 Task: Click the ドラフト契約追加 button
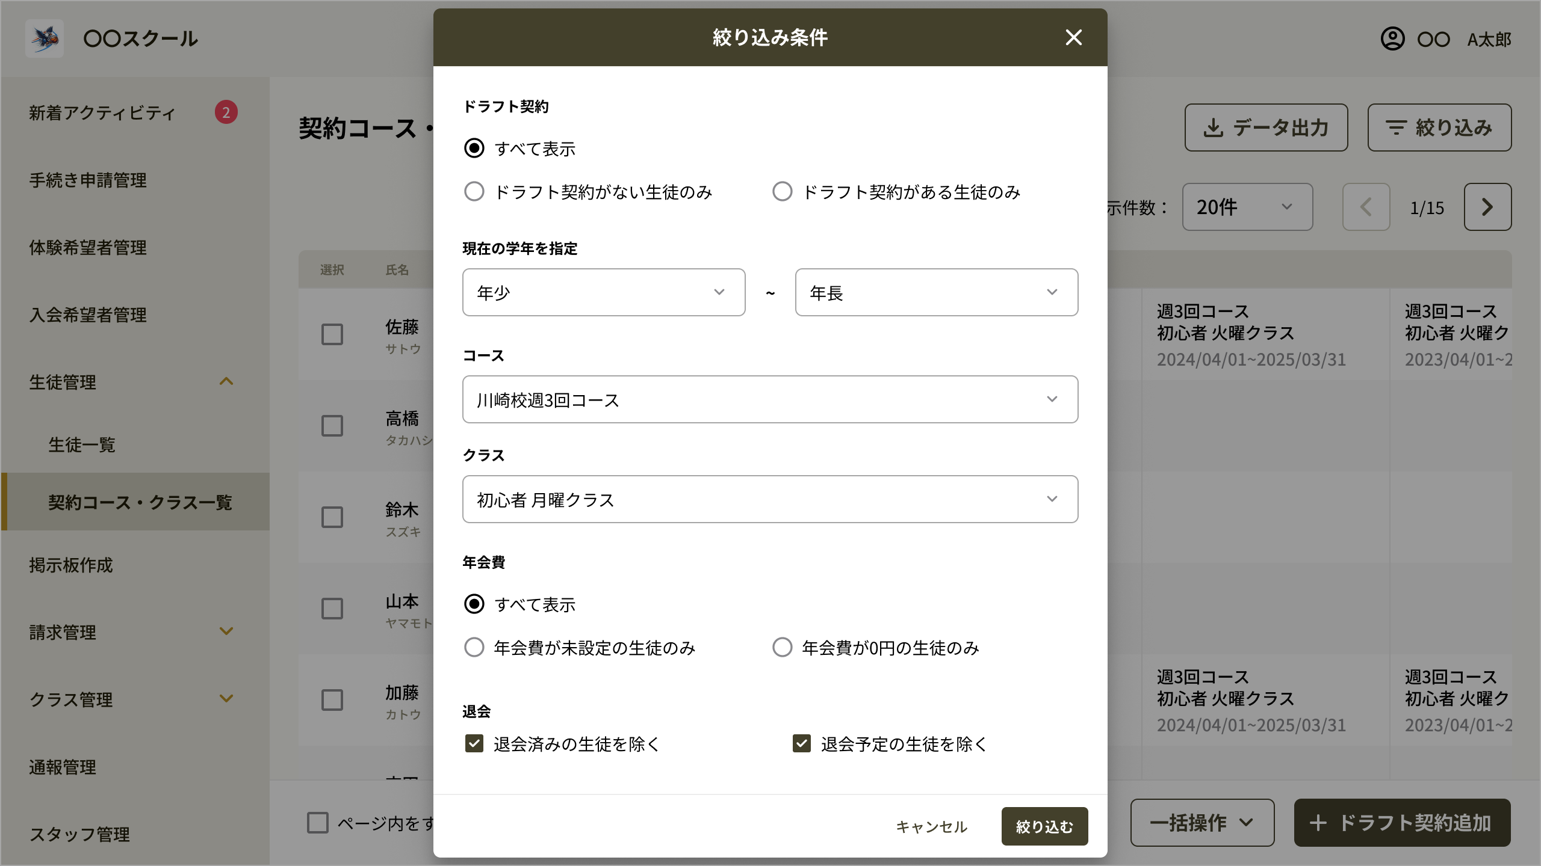click(1403, 823)
